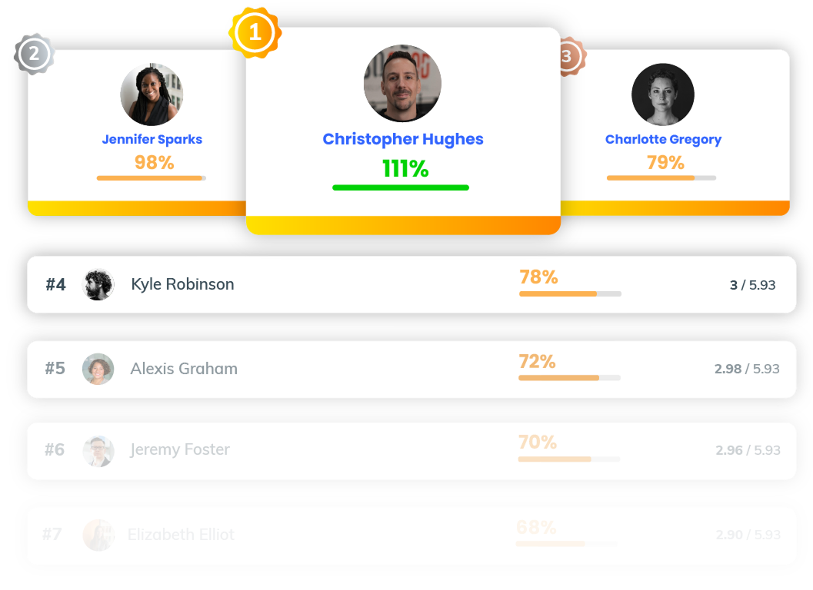The width and height of the screenshot is (813, 590).
Task: Click the 72% label for Alexis Graham
Action: point(538,362)
